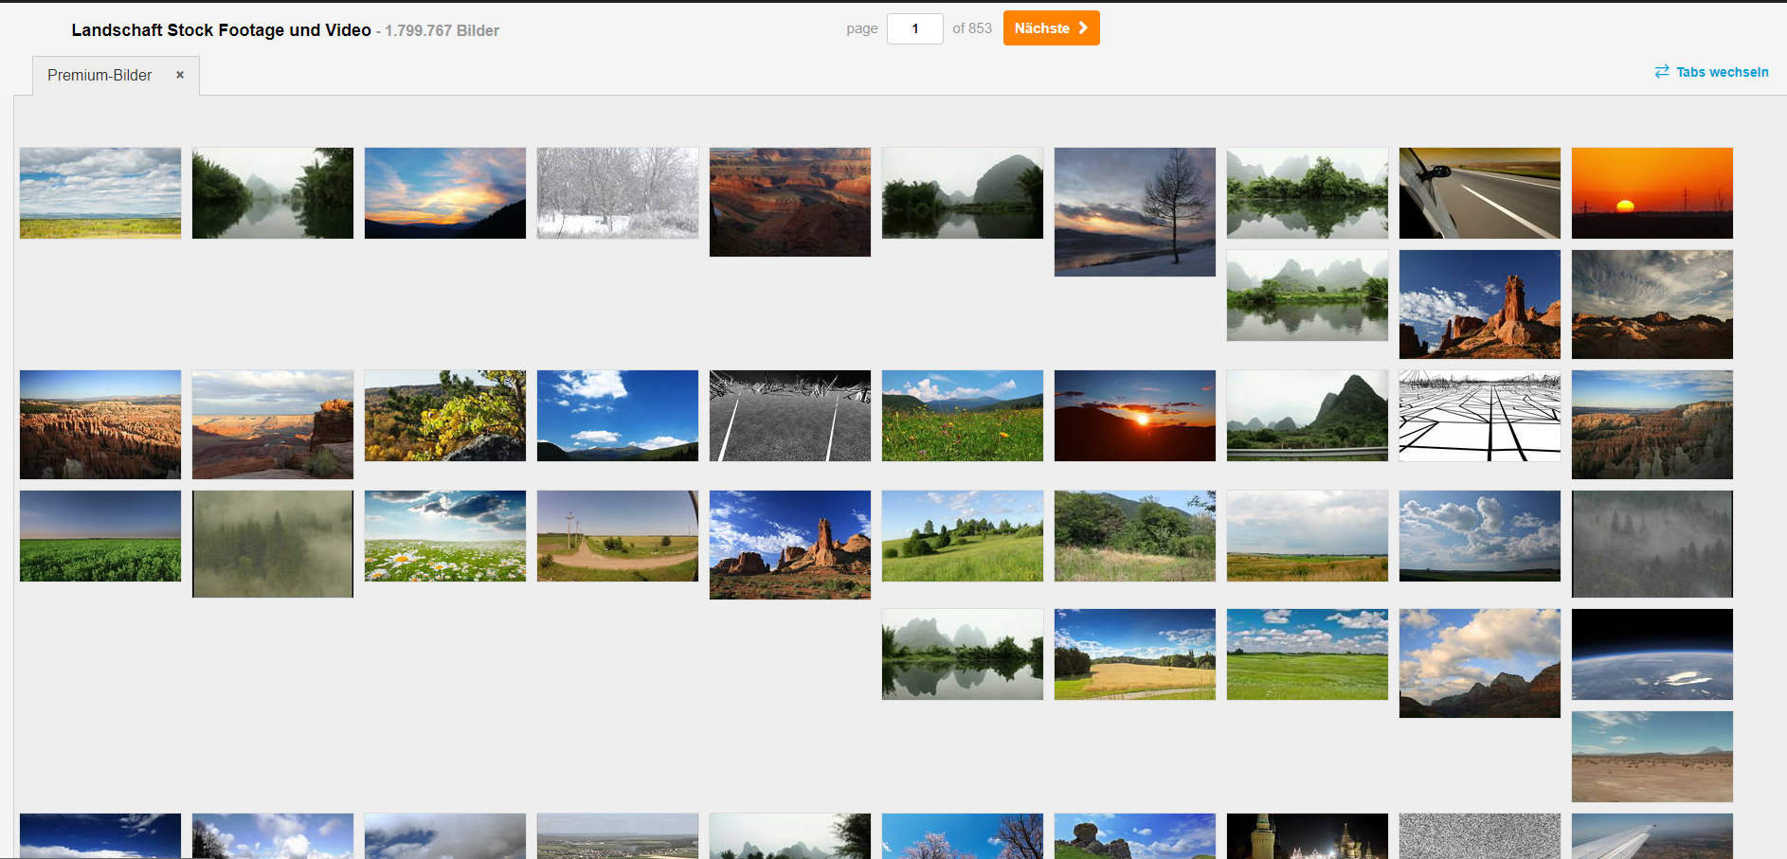Open the TV static noise thumbnail at bottom
Image resolution: width=1787 pixels, height=859 pixels.
[1480, 836]
